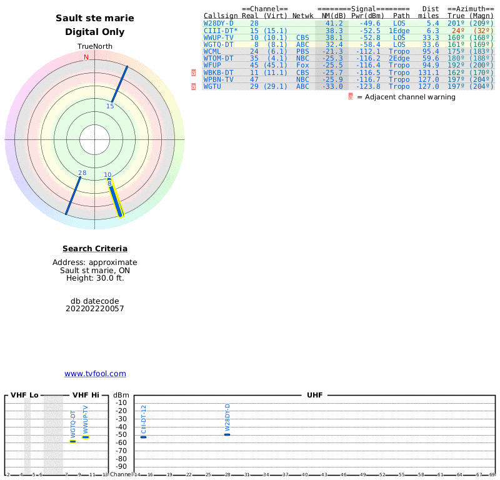The image size is (500, 480).
Task: Click the W28DY-D marker in UHF chart
Action: click(x=227, y=434)
